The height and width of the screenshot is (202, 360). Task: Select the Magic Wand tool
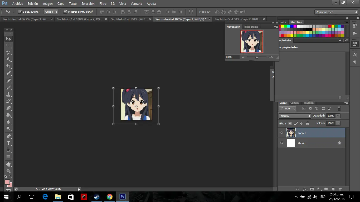(x=8, y=59)
